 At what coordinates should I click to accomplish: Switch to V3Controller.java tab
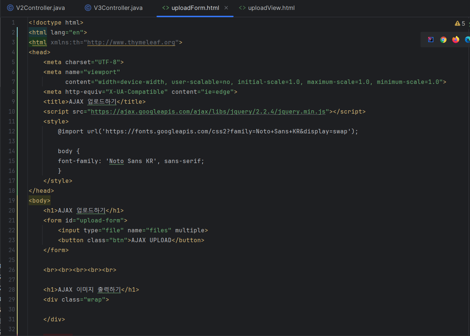point(113,8)
